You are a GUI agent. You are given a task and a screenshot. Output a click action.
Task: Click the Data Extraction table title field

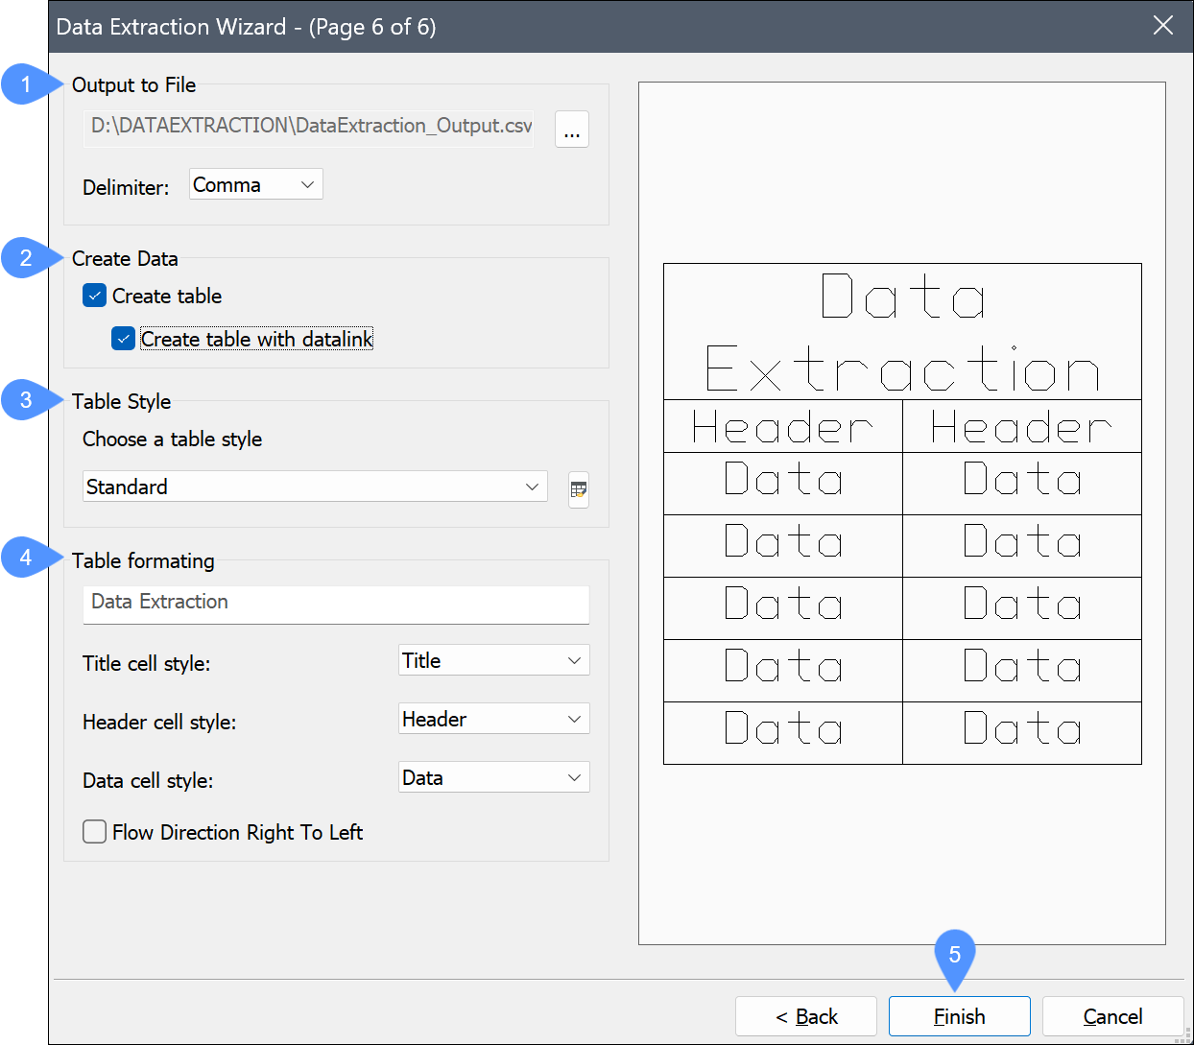pos(336,603)
